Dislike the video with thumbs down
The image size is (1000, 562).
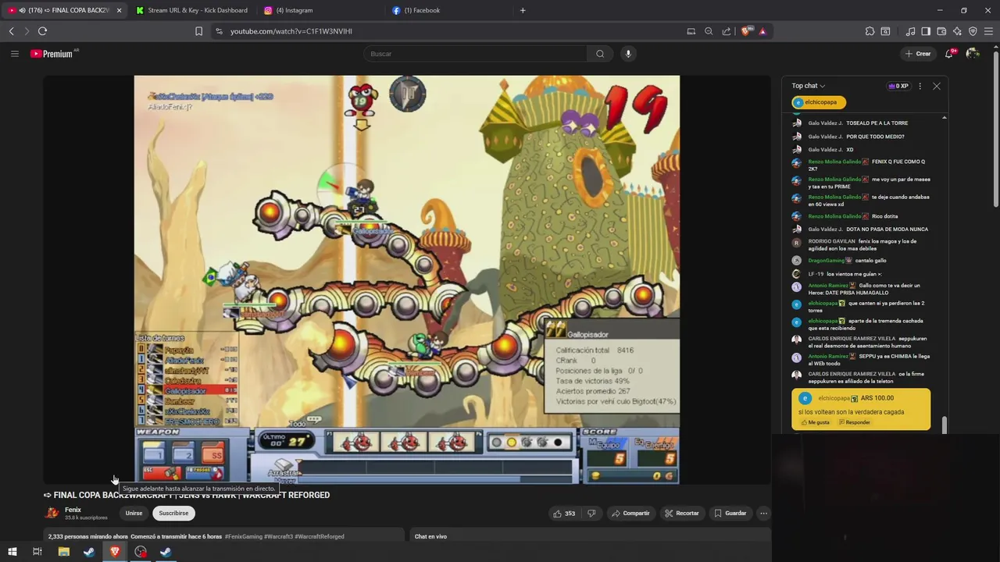click(591, 513)
